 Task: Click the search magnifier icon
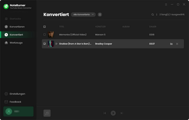click(x=153, y=15)
